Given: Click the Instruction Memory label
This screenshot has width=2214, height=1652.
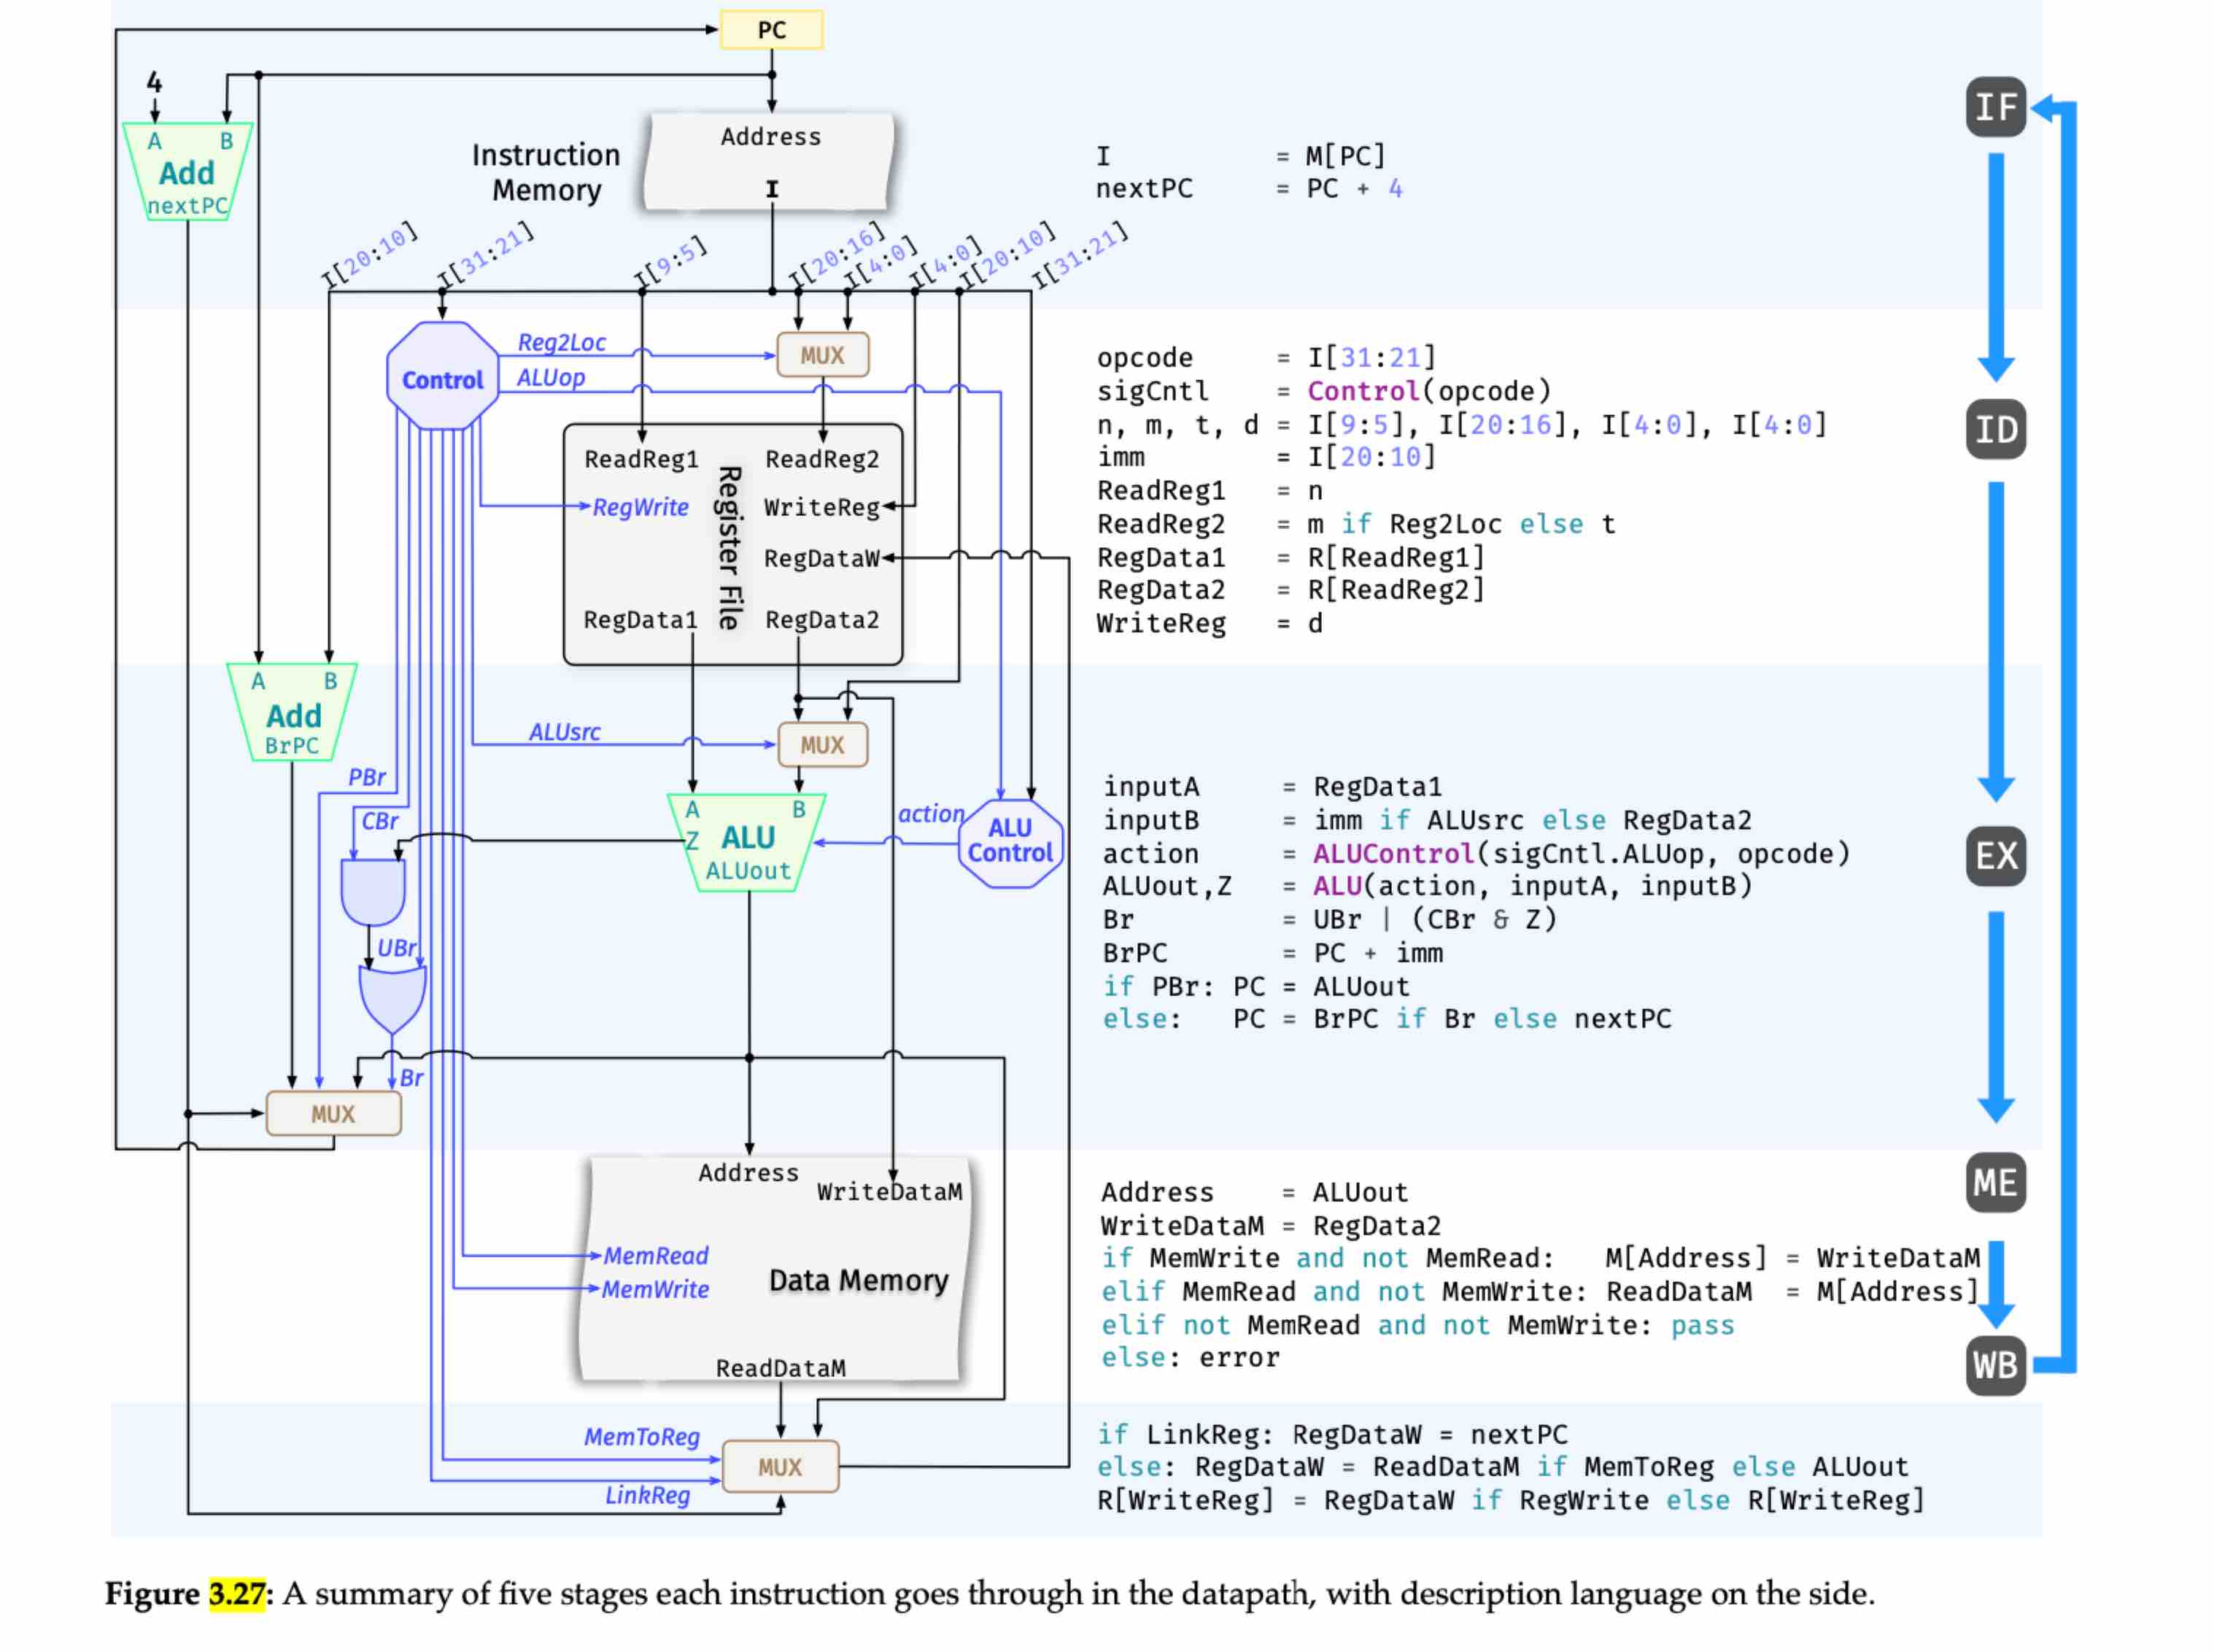Looking at the screenshot, I should click(546, 172).
